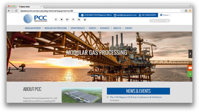The height and width of the screenshot is (112, 199).
Task: Click the 2018/08/03 news date
Action: click(114, 101)
